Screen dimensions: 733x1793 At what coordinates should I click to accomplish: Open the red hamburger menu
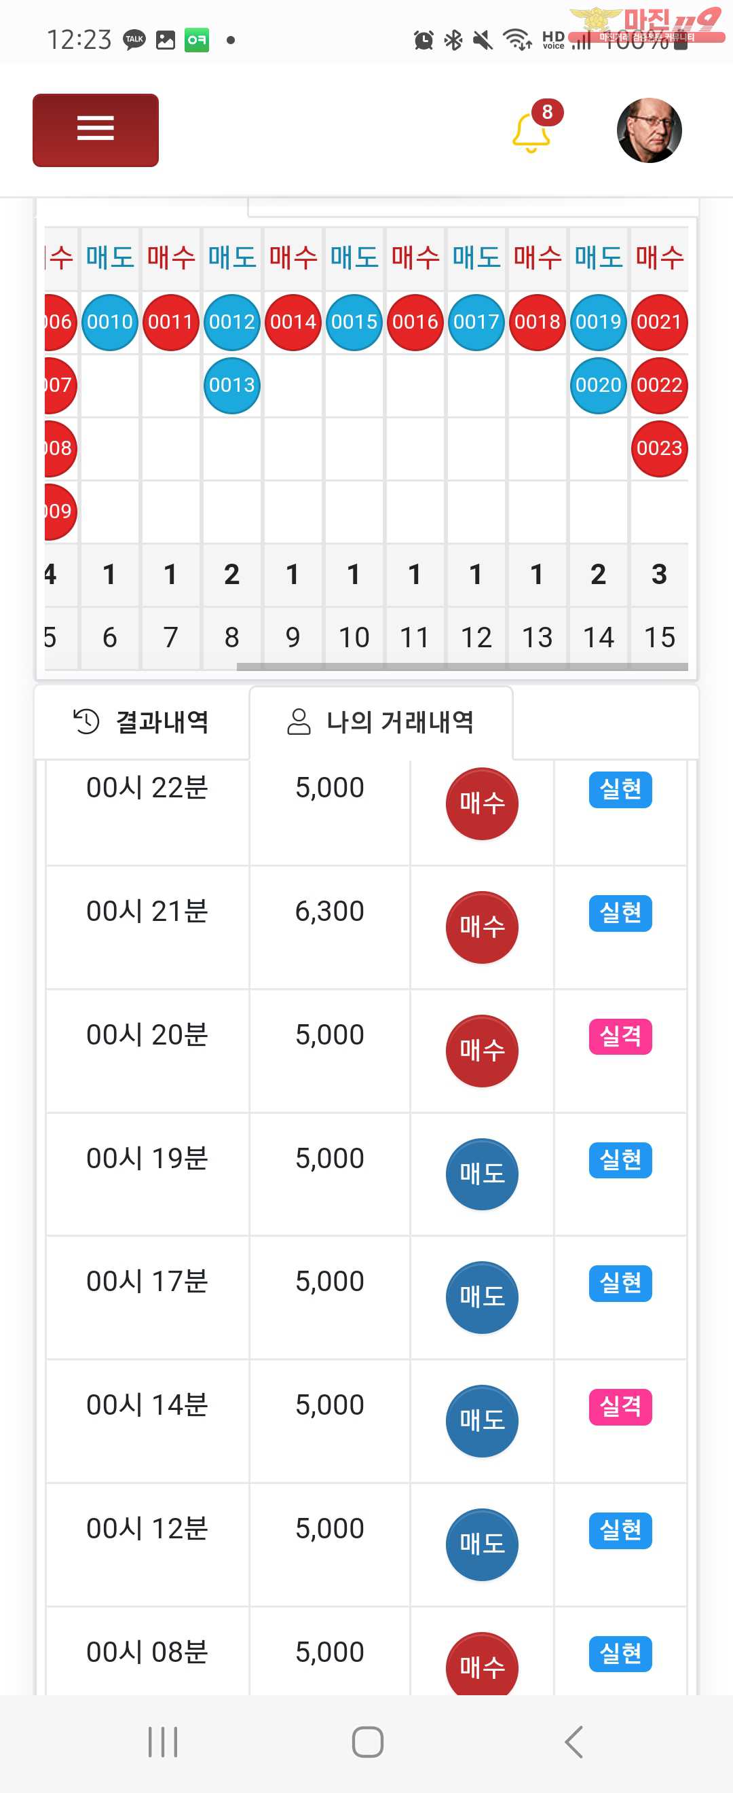tap(95, 130)
